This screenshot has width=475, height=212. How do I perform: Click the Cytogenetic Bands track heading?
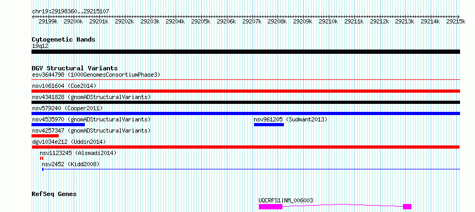point(64,39)
